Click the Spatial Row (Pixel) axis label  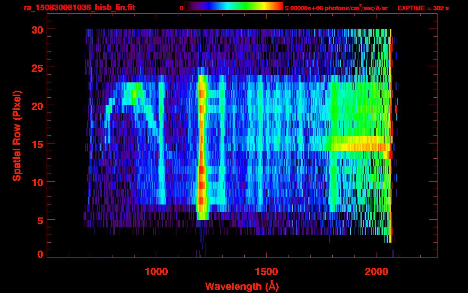click(17, 135)
